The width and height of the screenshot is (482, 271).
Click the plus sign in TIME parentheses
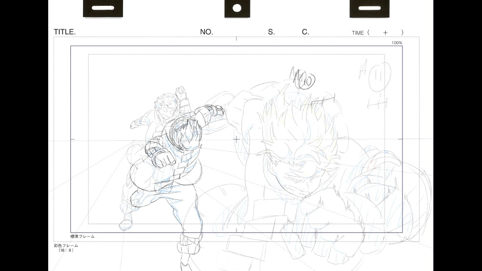coord(385,33)
